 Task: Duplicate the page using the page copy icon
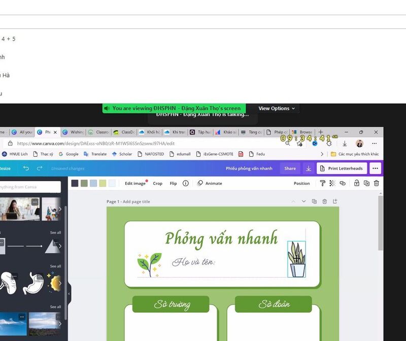coord(314,201)
